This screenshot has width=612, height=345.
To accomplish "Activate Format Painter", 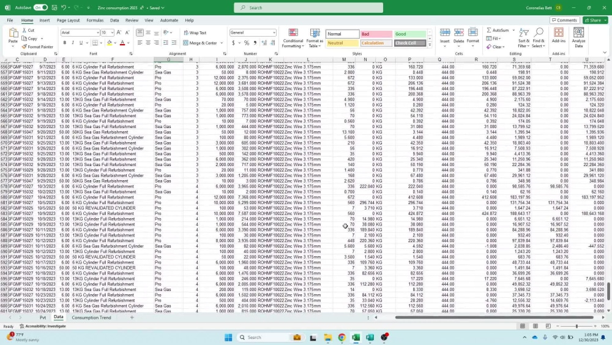I will pyautogui.click(x=37, y=47).
